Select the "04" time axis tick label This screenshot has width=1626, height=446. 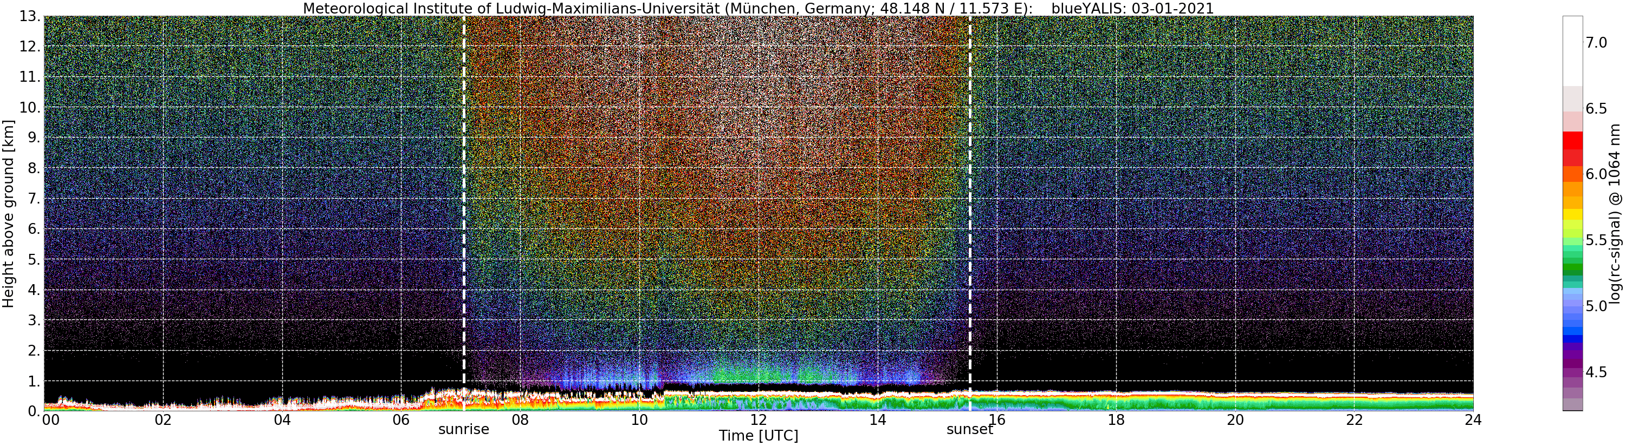tap(282, 419)
